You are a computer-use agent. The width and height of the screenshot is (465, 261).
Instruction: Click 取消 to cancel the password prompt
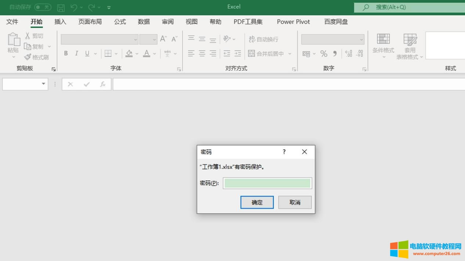click(x=295, y=202)
